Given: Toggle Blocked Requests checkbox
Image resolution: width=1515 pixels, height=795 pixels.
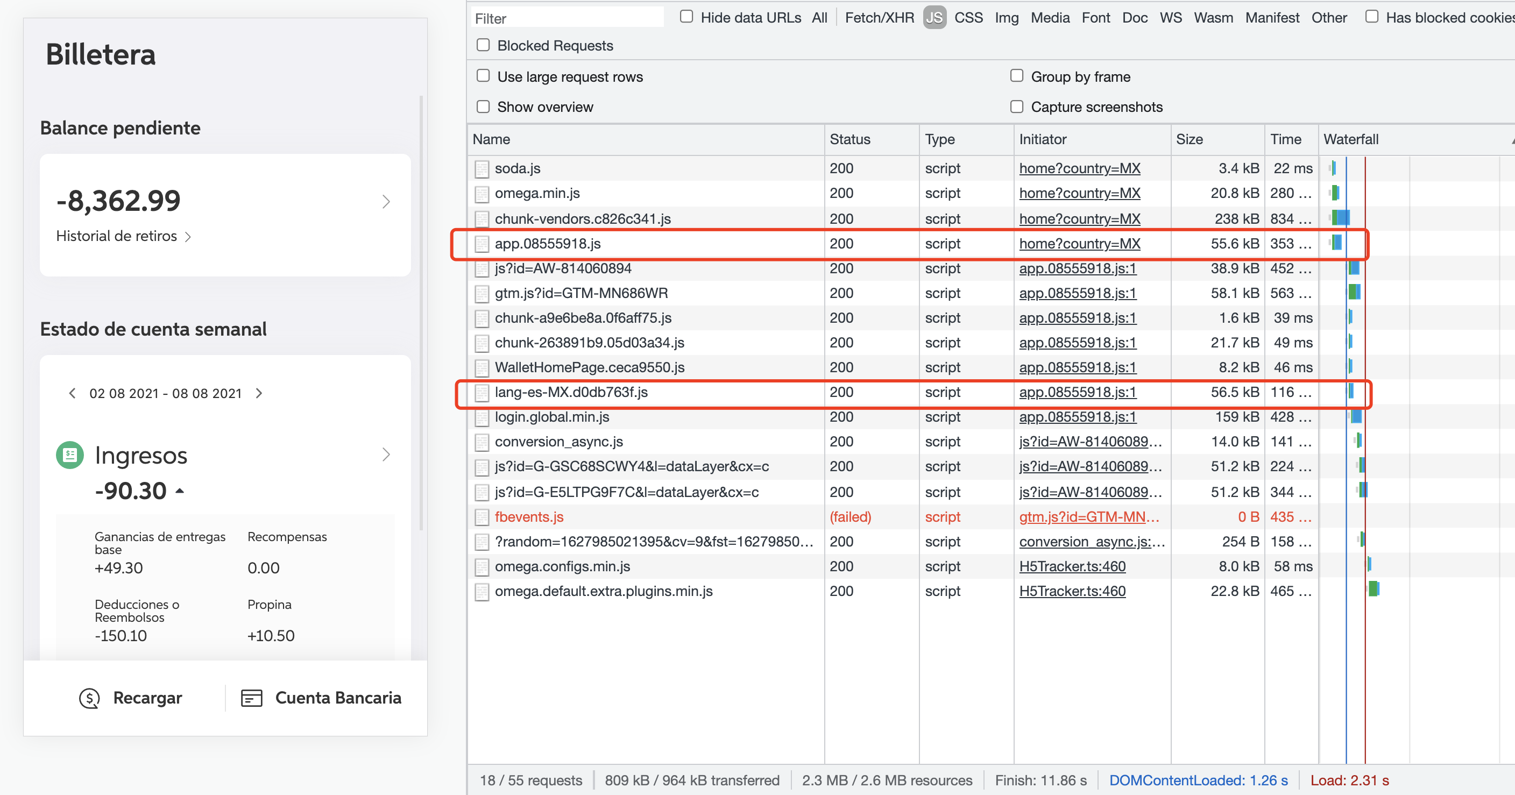Looking at the screenshot, I should click(483, 45).
